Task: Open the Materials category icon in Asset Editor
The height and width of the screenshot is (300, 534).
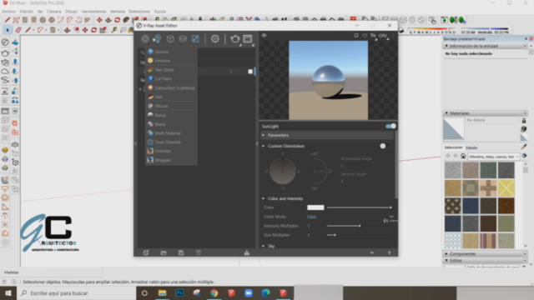Action: 145,39
